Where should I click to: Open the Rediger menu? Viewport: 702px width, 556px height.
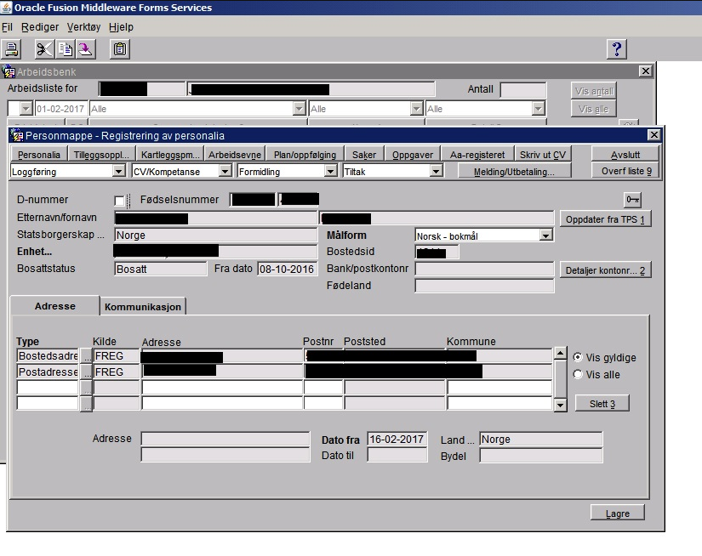pos(40,27)
